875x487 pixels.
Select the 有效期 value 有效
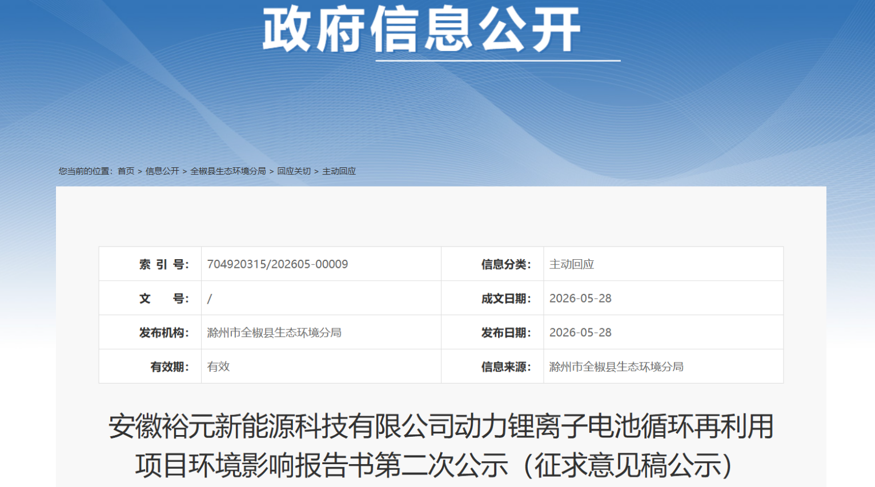pyautogui.click(x=218, y=367)
